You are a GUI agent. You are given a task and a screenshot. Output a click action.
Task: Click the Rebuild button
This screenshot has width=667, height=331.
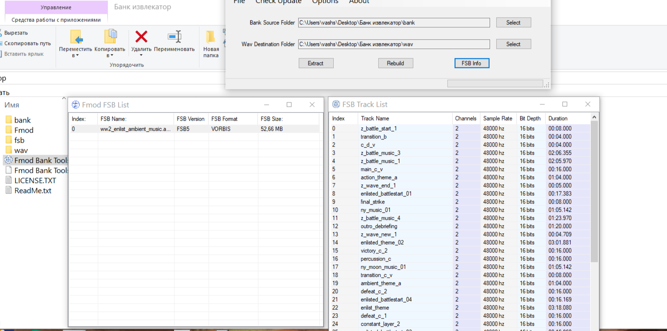(x=395, y=63)
